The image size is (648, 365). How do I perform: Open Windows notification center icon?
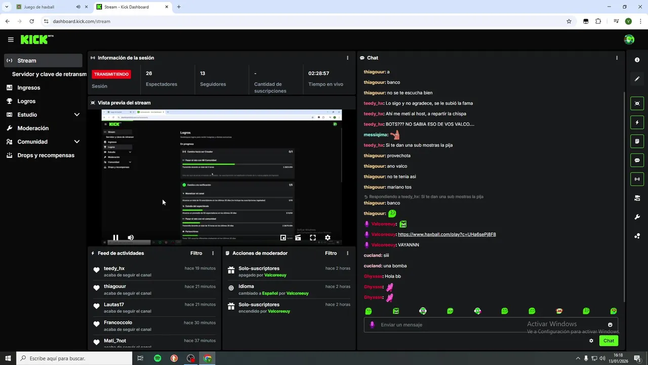click(637, 358)
